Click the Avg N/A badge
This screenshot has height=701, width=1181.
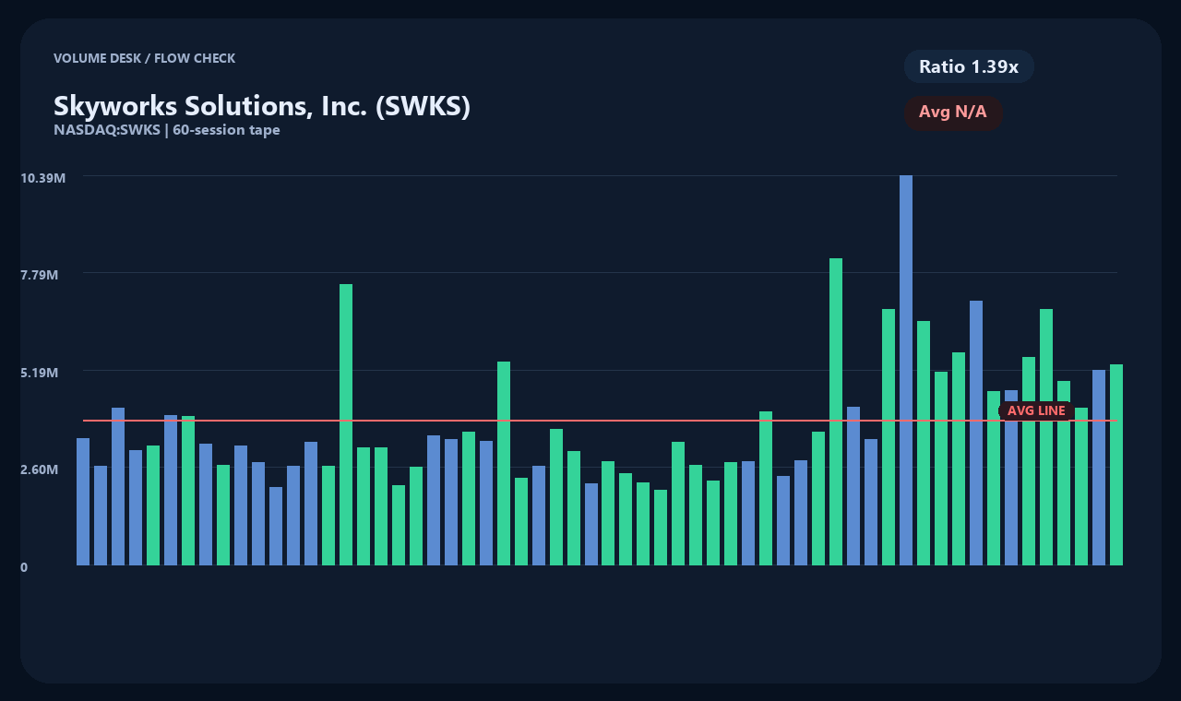point(953,113)
